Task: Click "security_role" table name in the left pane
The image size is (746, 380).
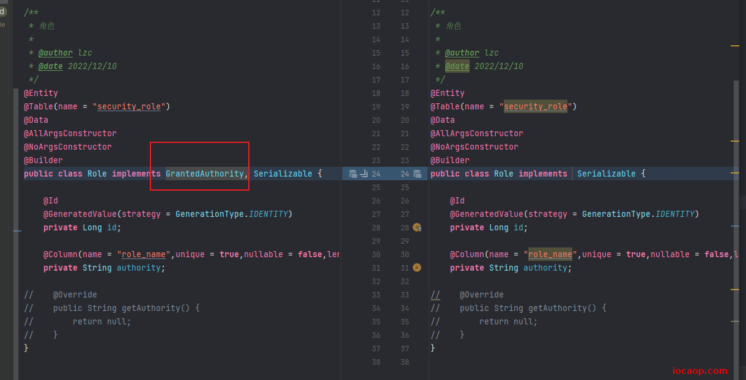Action: (129, 107)
